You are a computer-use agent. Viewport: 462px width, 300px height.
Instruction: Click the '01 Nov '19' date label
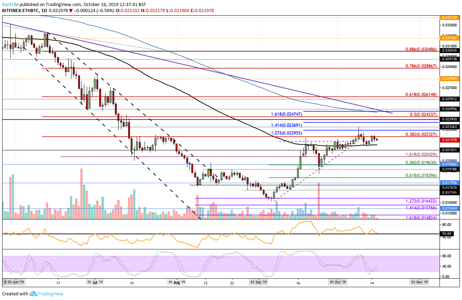(420, 282)
